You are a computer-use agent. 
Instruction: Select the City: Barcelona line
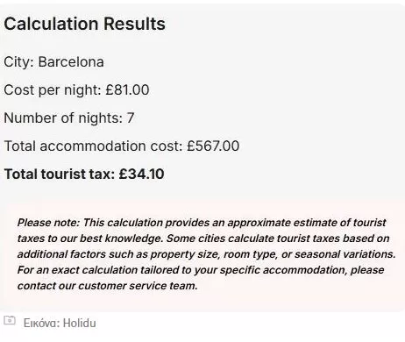(x=53, y=62)
